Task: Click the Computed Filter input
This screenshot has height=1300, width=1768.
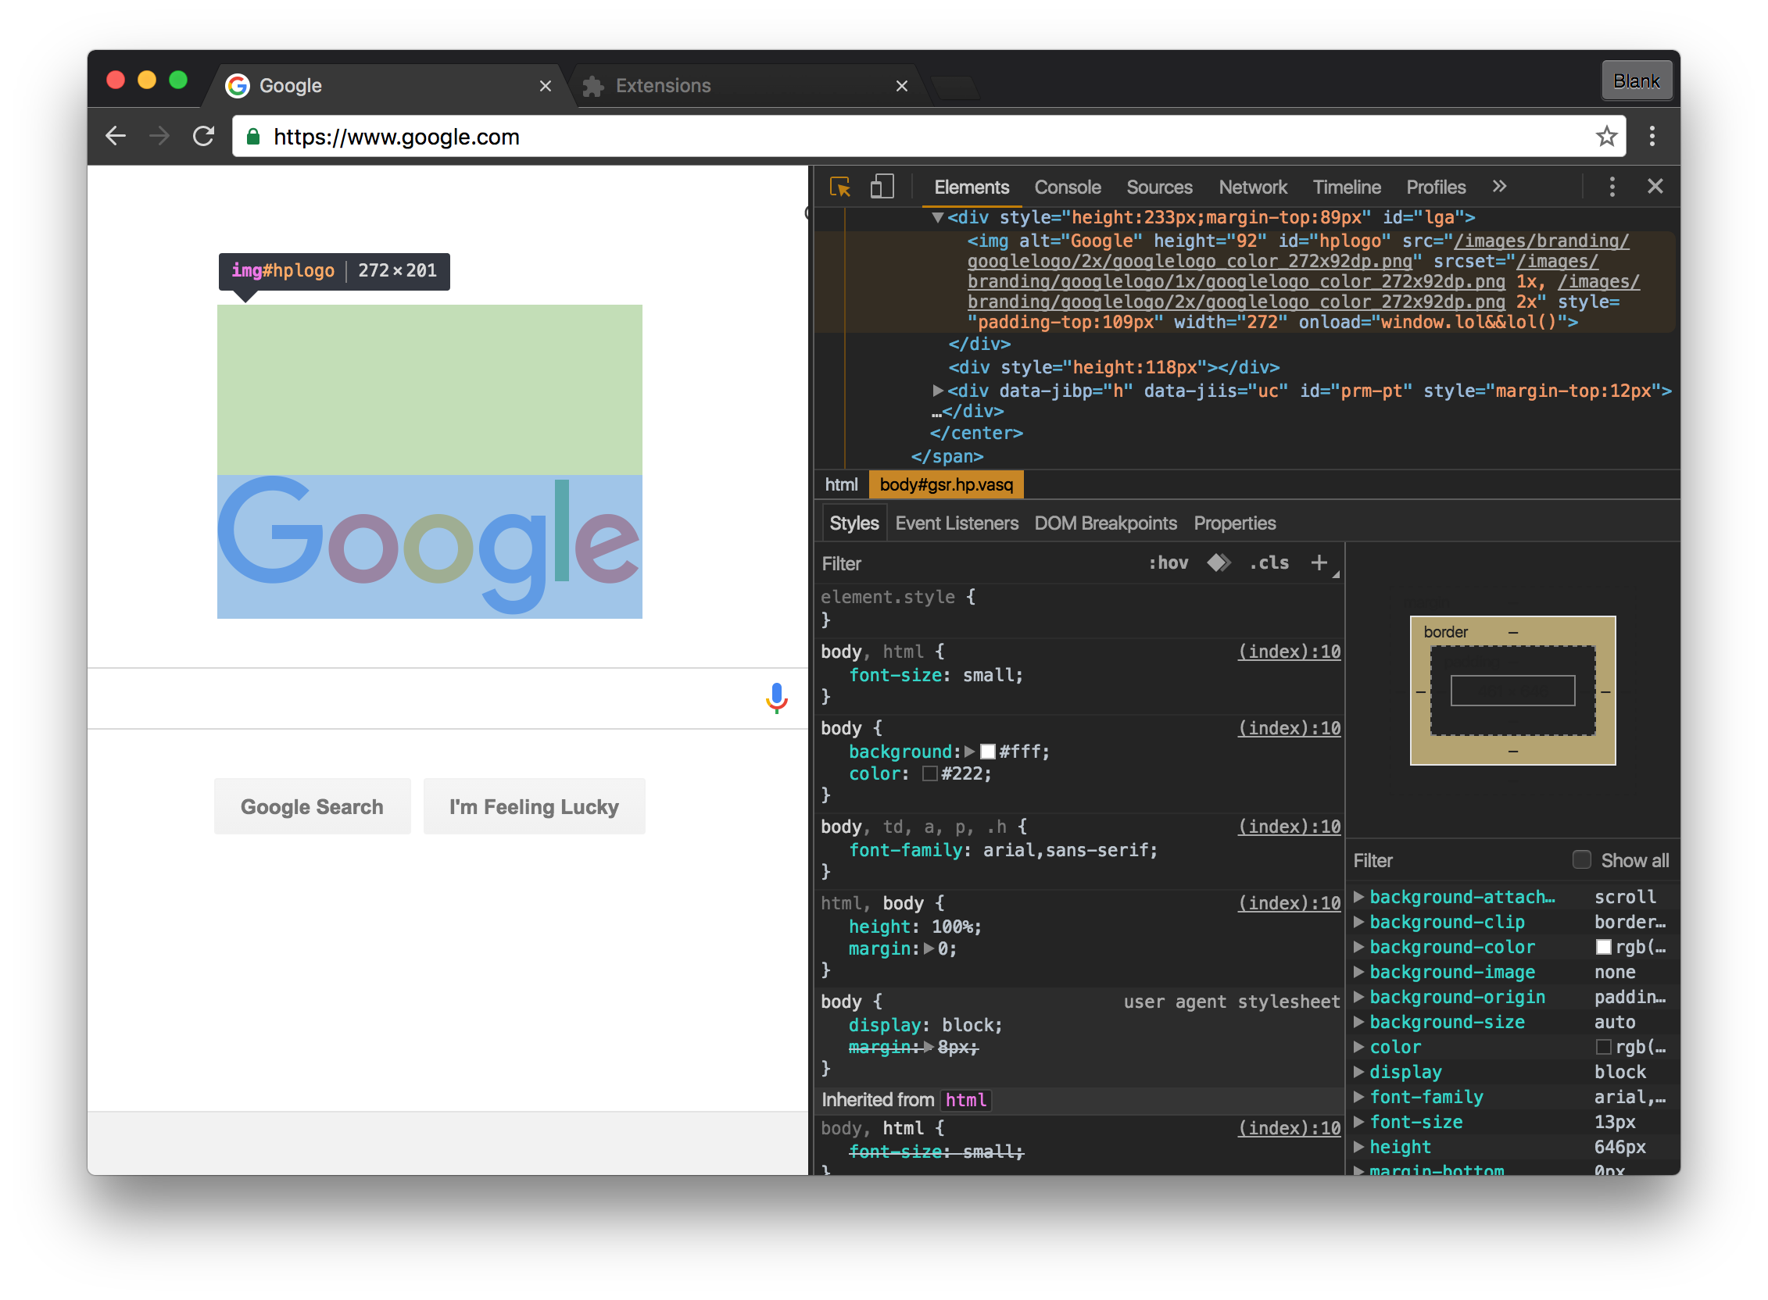Action: tap(1456, 860)
